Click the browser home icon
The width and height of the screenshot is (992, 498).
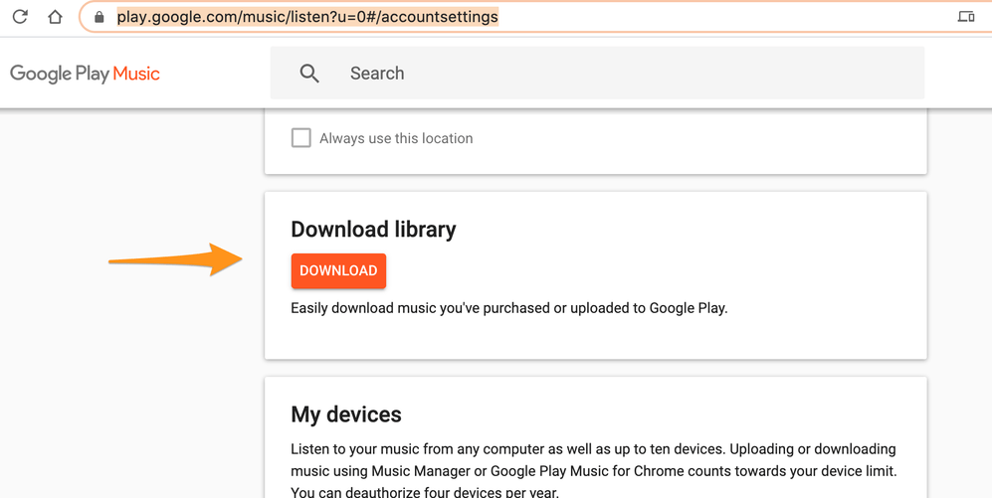[x=55, y=17]
